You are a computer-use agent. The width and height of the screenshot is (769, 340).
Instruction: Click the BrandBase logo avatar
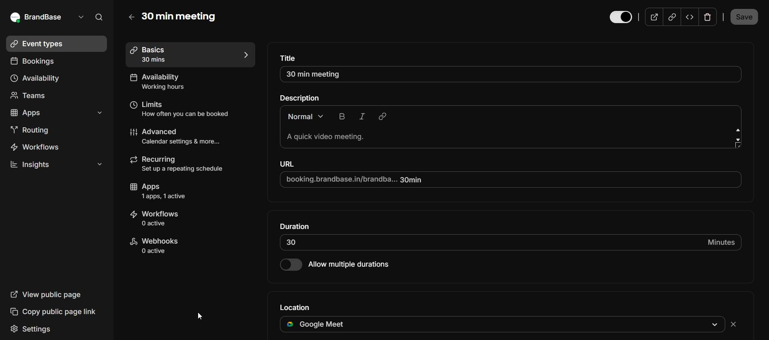click(15, 17)
